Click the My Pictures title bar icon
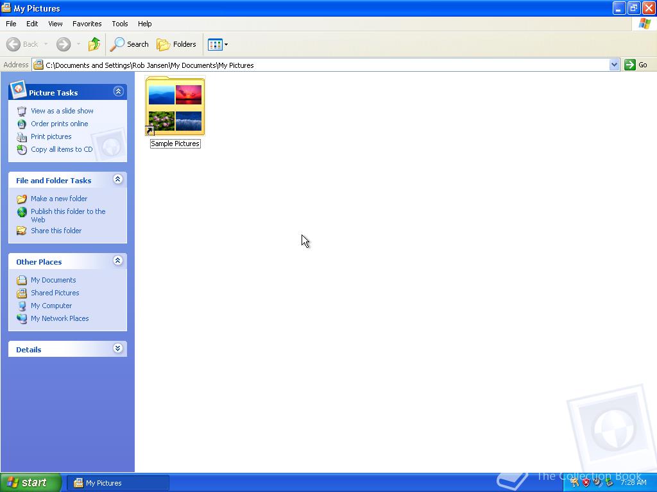The width and height of the screenshot is (657, 492). [6, 8]
